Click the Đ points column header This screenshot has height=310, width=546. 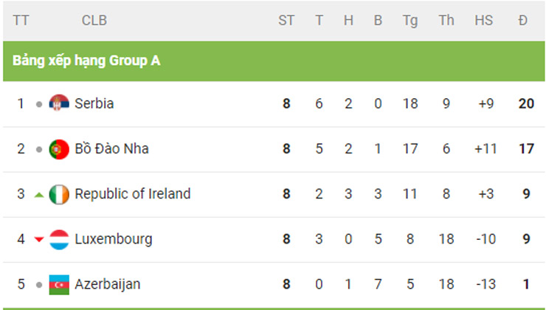pyautogui.click(x=523, y=21)
